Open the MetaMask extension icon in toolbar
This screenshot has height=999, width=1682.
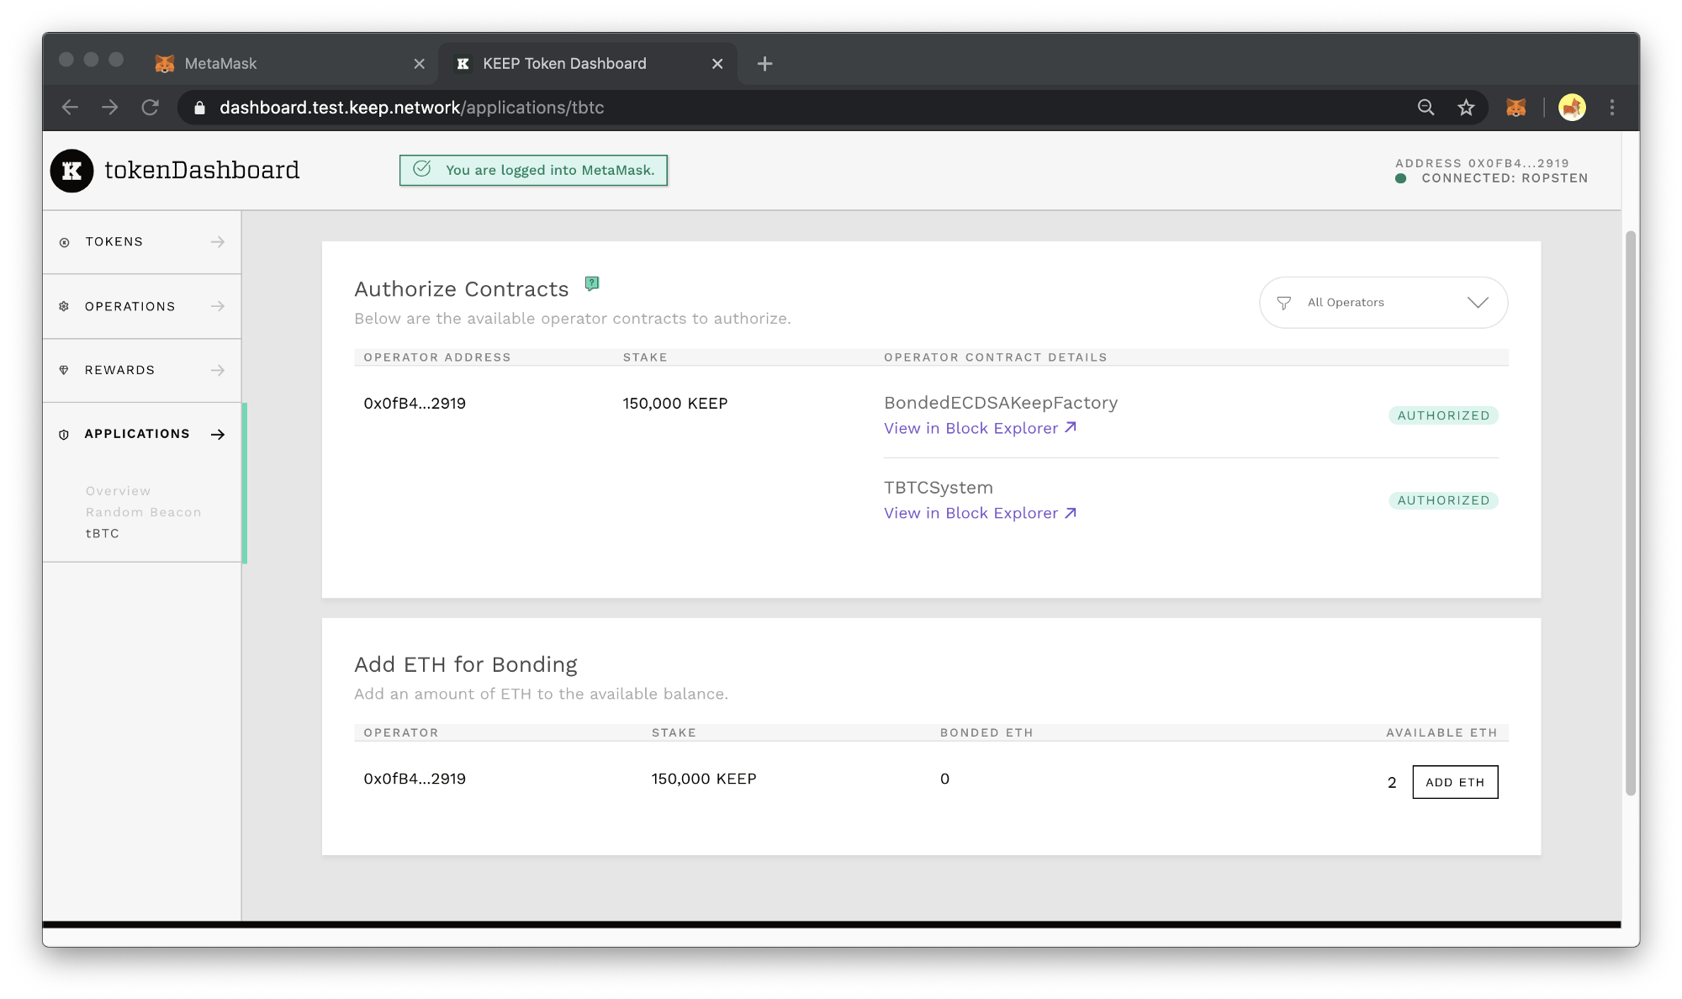(1515, 108)
